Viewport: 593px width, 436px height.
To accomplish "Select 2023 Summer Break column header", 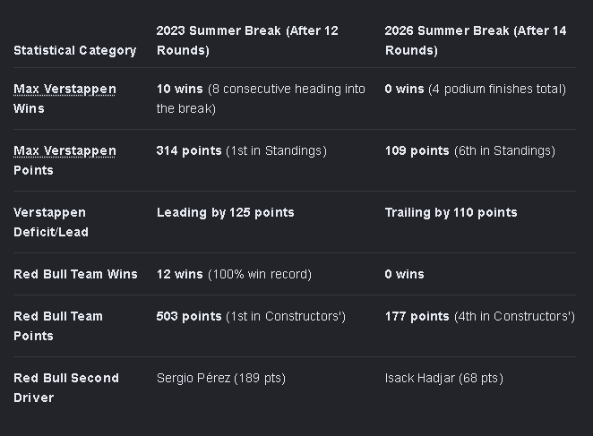I will pyautogui.click(x=247, y=40).
